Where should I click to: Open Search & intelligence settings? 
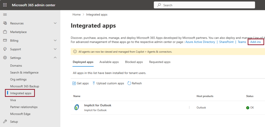coord(24,73)
